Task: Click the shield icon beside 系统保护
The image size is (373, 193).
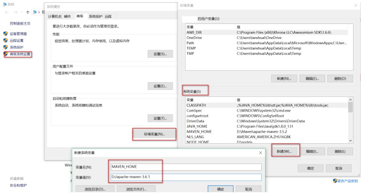Action: [6, 47]
